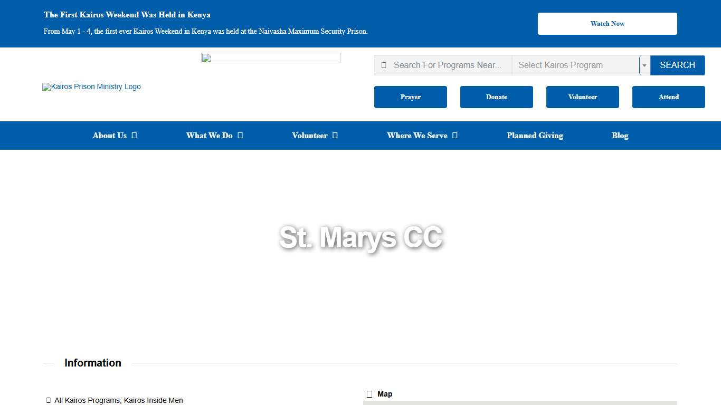Open the Select Kairos Program dropdown arrow

(644, 65)
